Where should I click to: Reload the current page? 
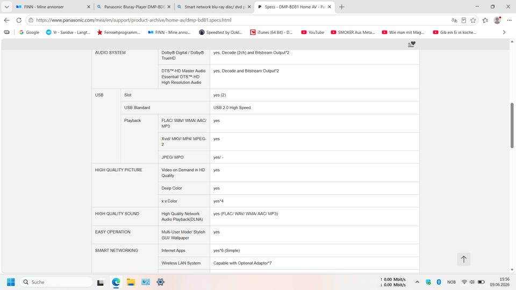(x=19, y=20)
